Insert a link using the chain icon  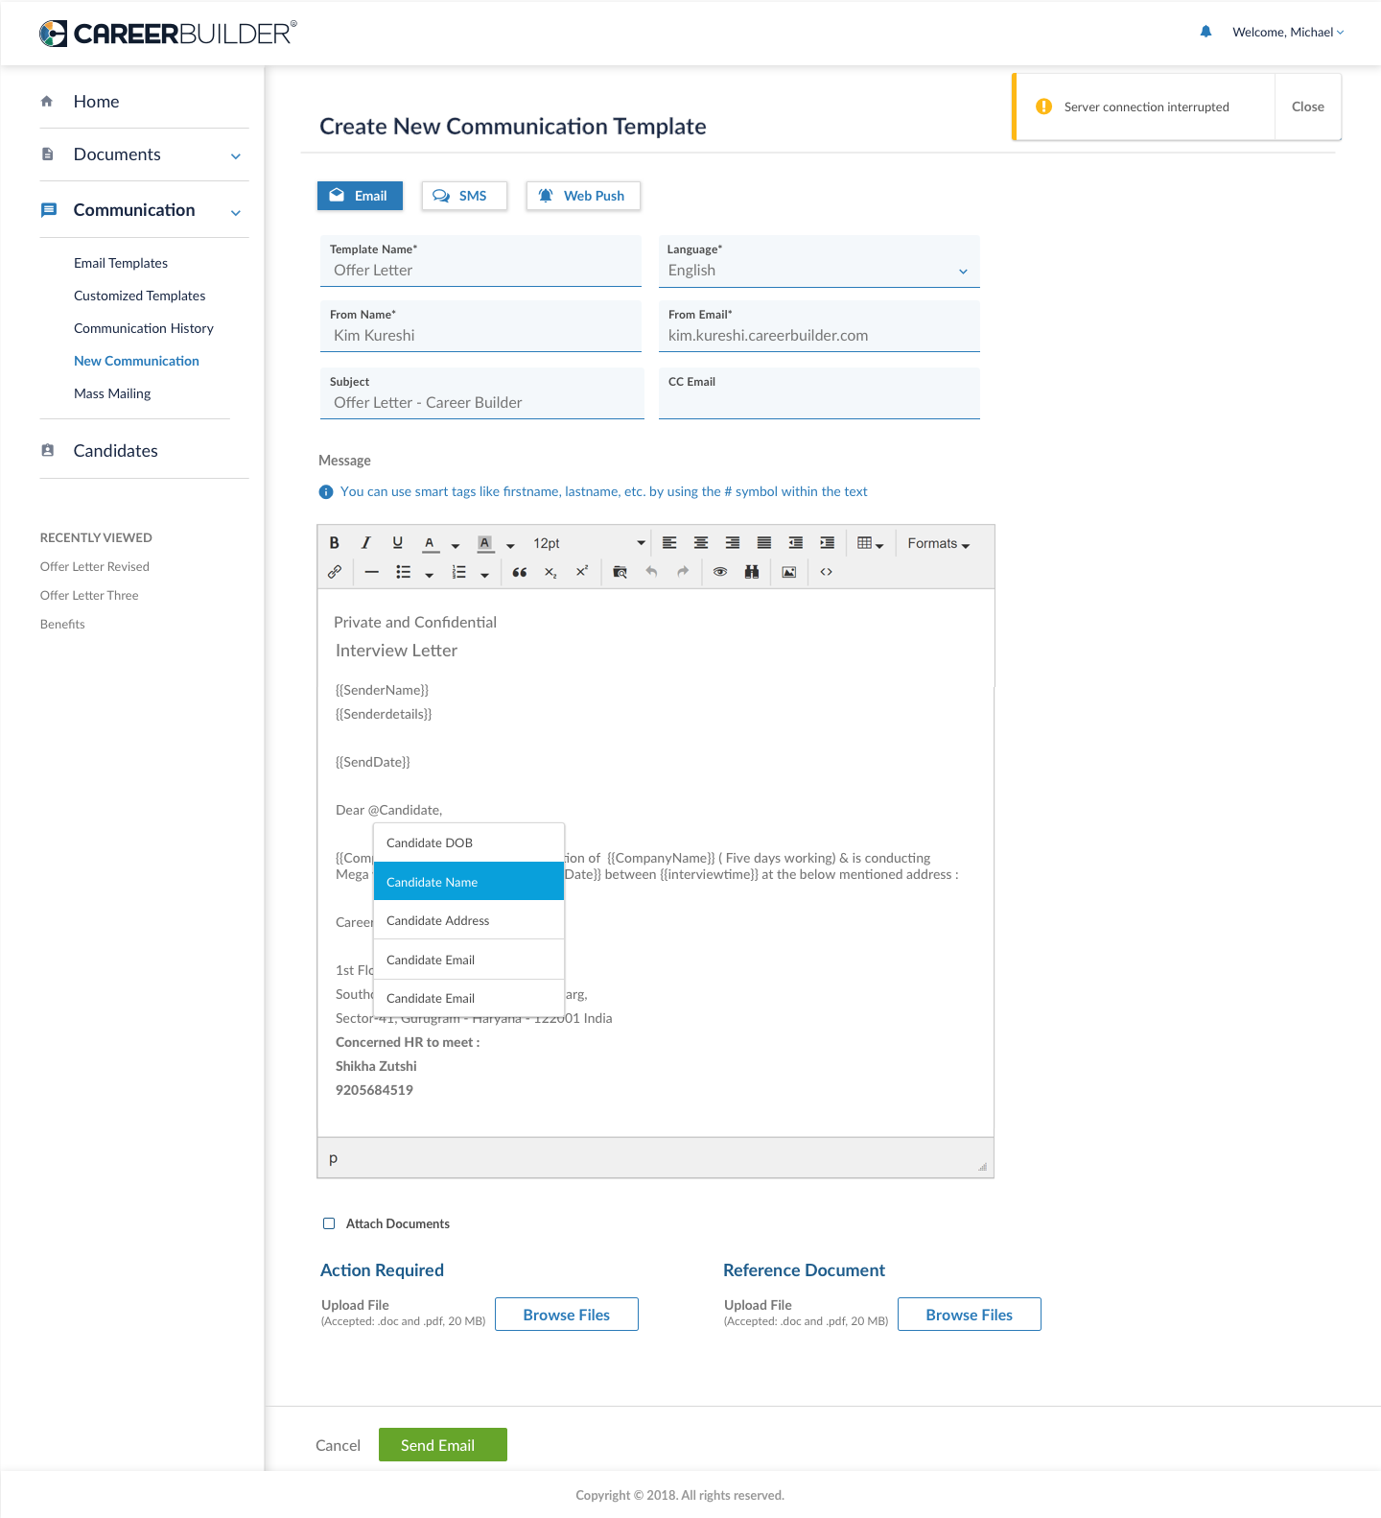[335, 572]
